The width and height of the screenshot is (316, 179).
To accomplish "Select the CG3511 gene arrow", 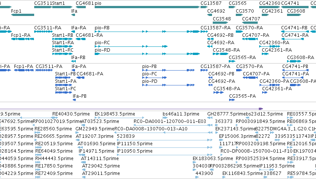I will click(43, 7).
